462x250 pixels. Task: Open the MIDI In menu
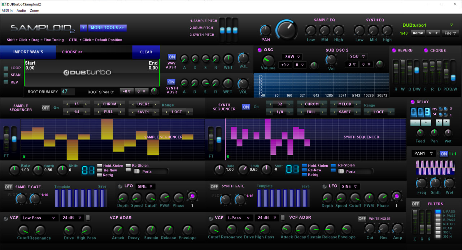(x=7, y=10)
